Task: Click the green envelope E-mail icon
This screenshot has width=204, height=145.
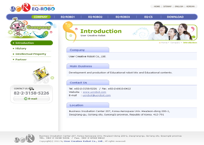Action: pos(26,99)
